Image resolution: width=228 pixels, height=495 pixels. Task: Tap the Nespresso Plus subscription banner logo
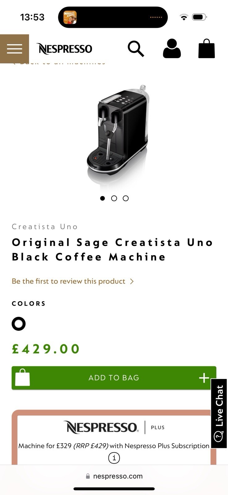(x=114, y=427)
